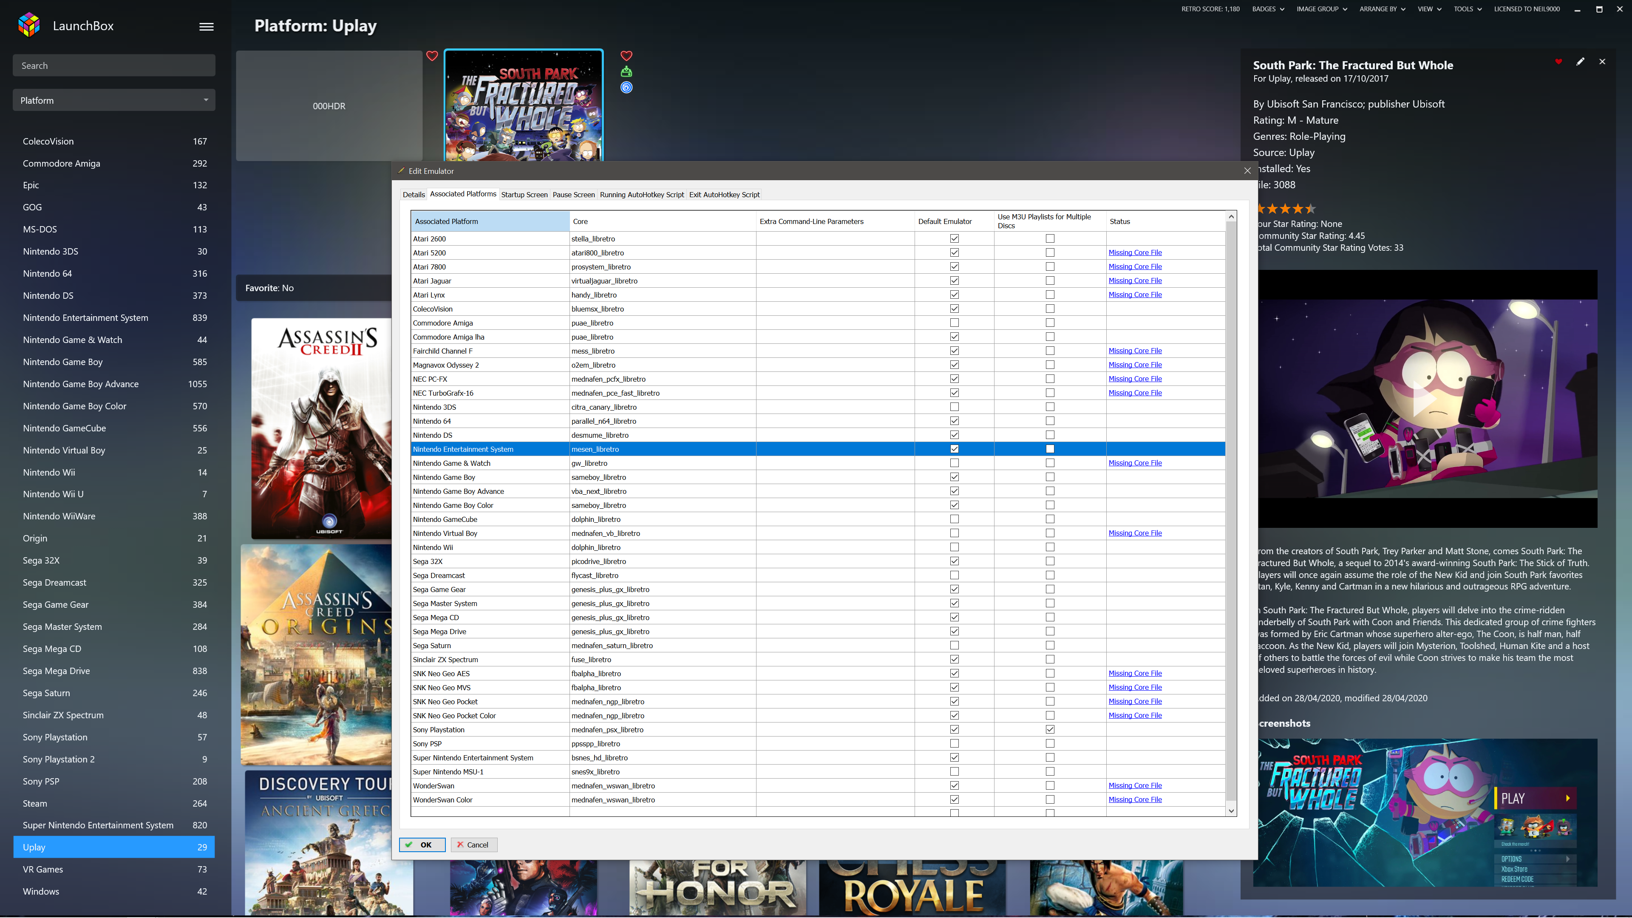Click the mednafen_psx_libretro core cell
This screenshot has height=918, width=1632.
[x=662, y=730]
